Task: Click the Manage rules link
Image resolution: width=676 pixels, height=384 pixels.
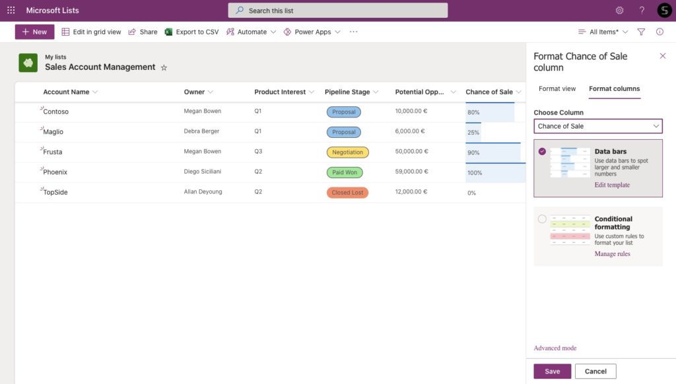Action: click(x=612, y=254)
